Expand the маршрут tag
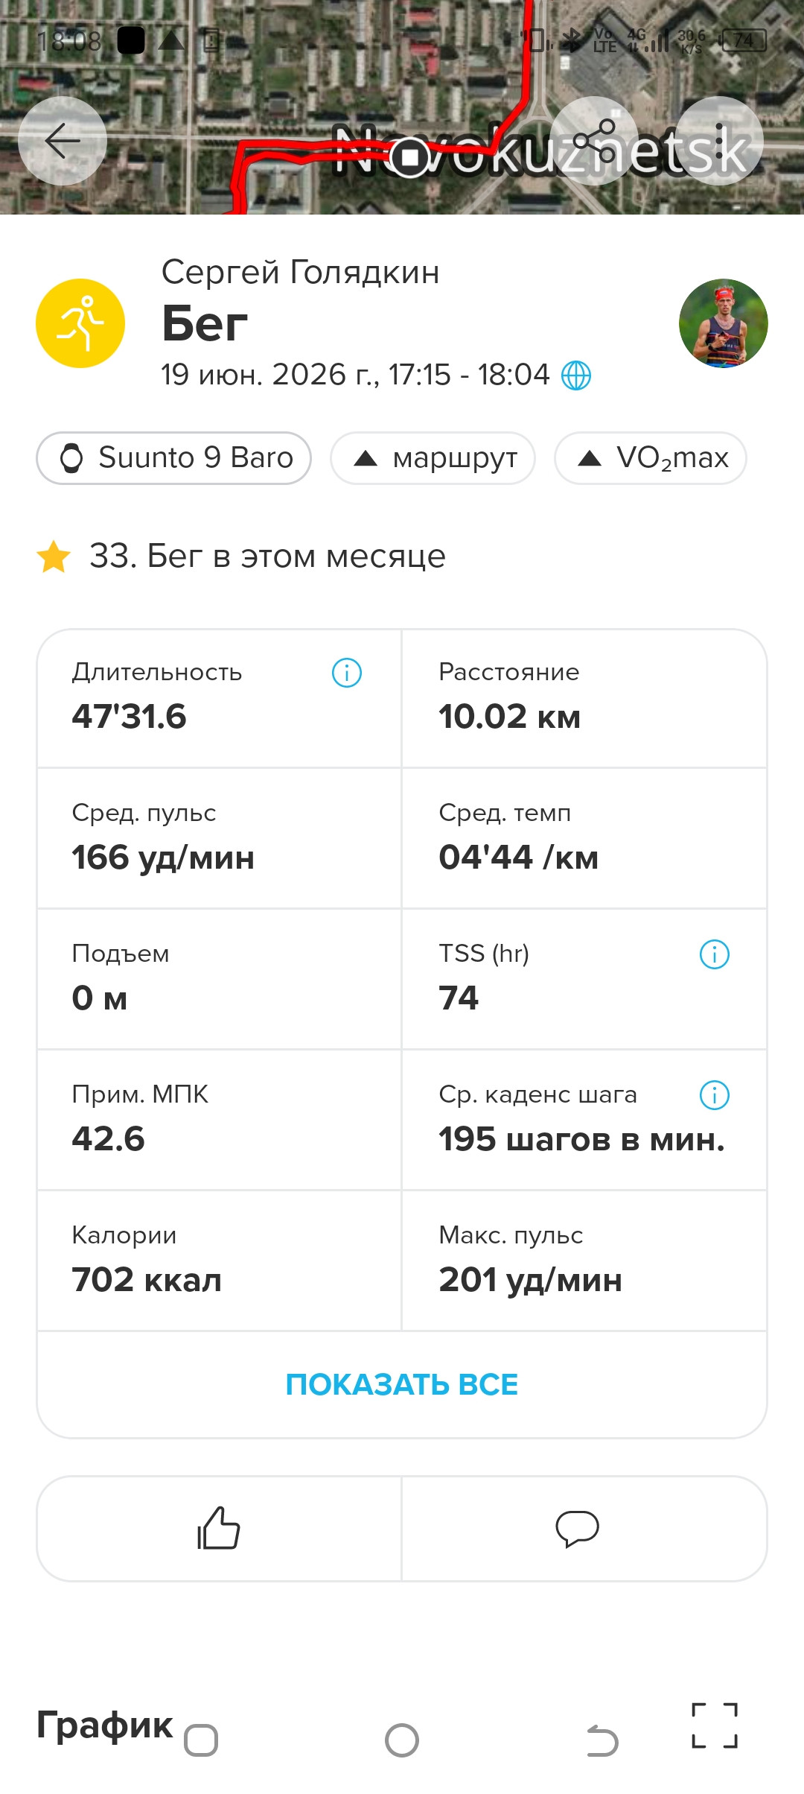The height and width of the screenshot is (1794, 804). (x=433, y=458)
